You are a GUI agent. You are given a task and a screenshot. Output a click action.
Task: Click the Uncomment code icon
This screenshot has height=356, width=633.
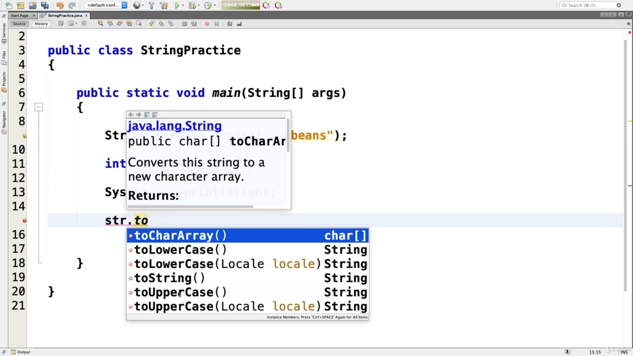click(x=239, y=24)
